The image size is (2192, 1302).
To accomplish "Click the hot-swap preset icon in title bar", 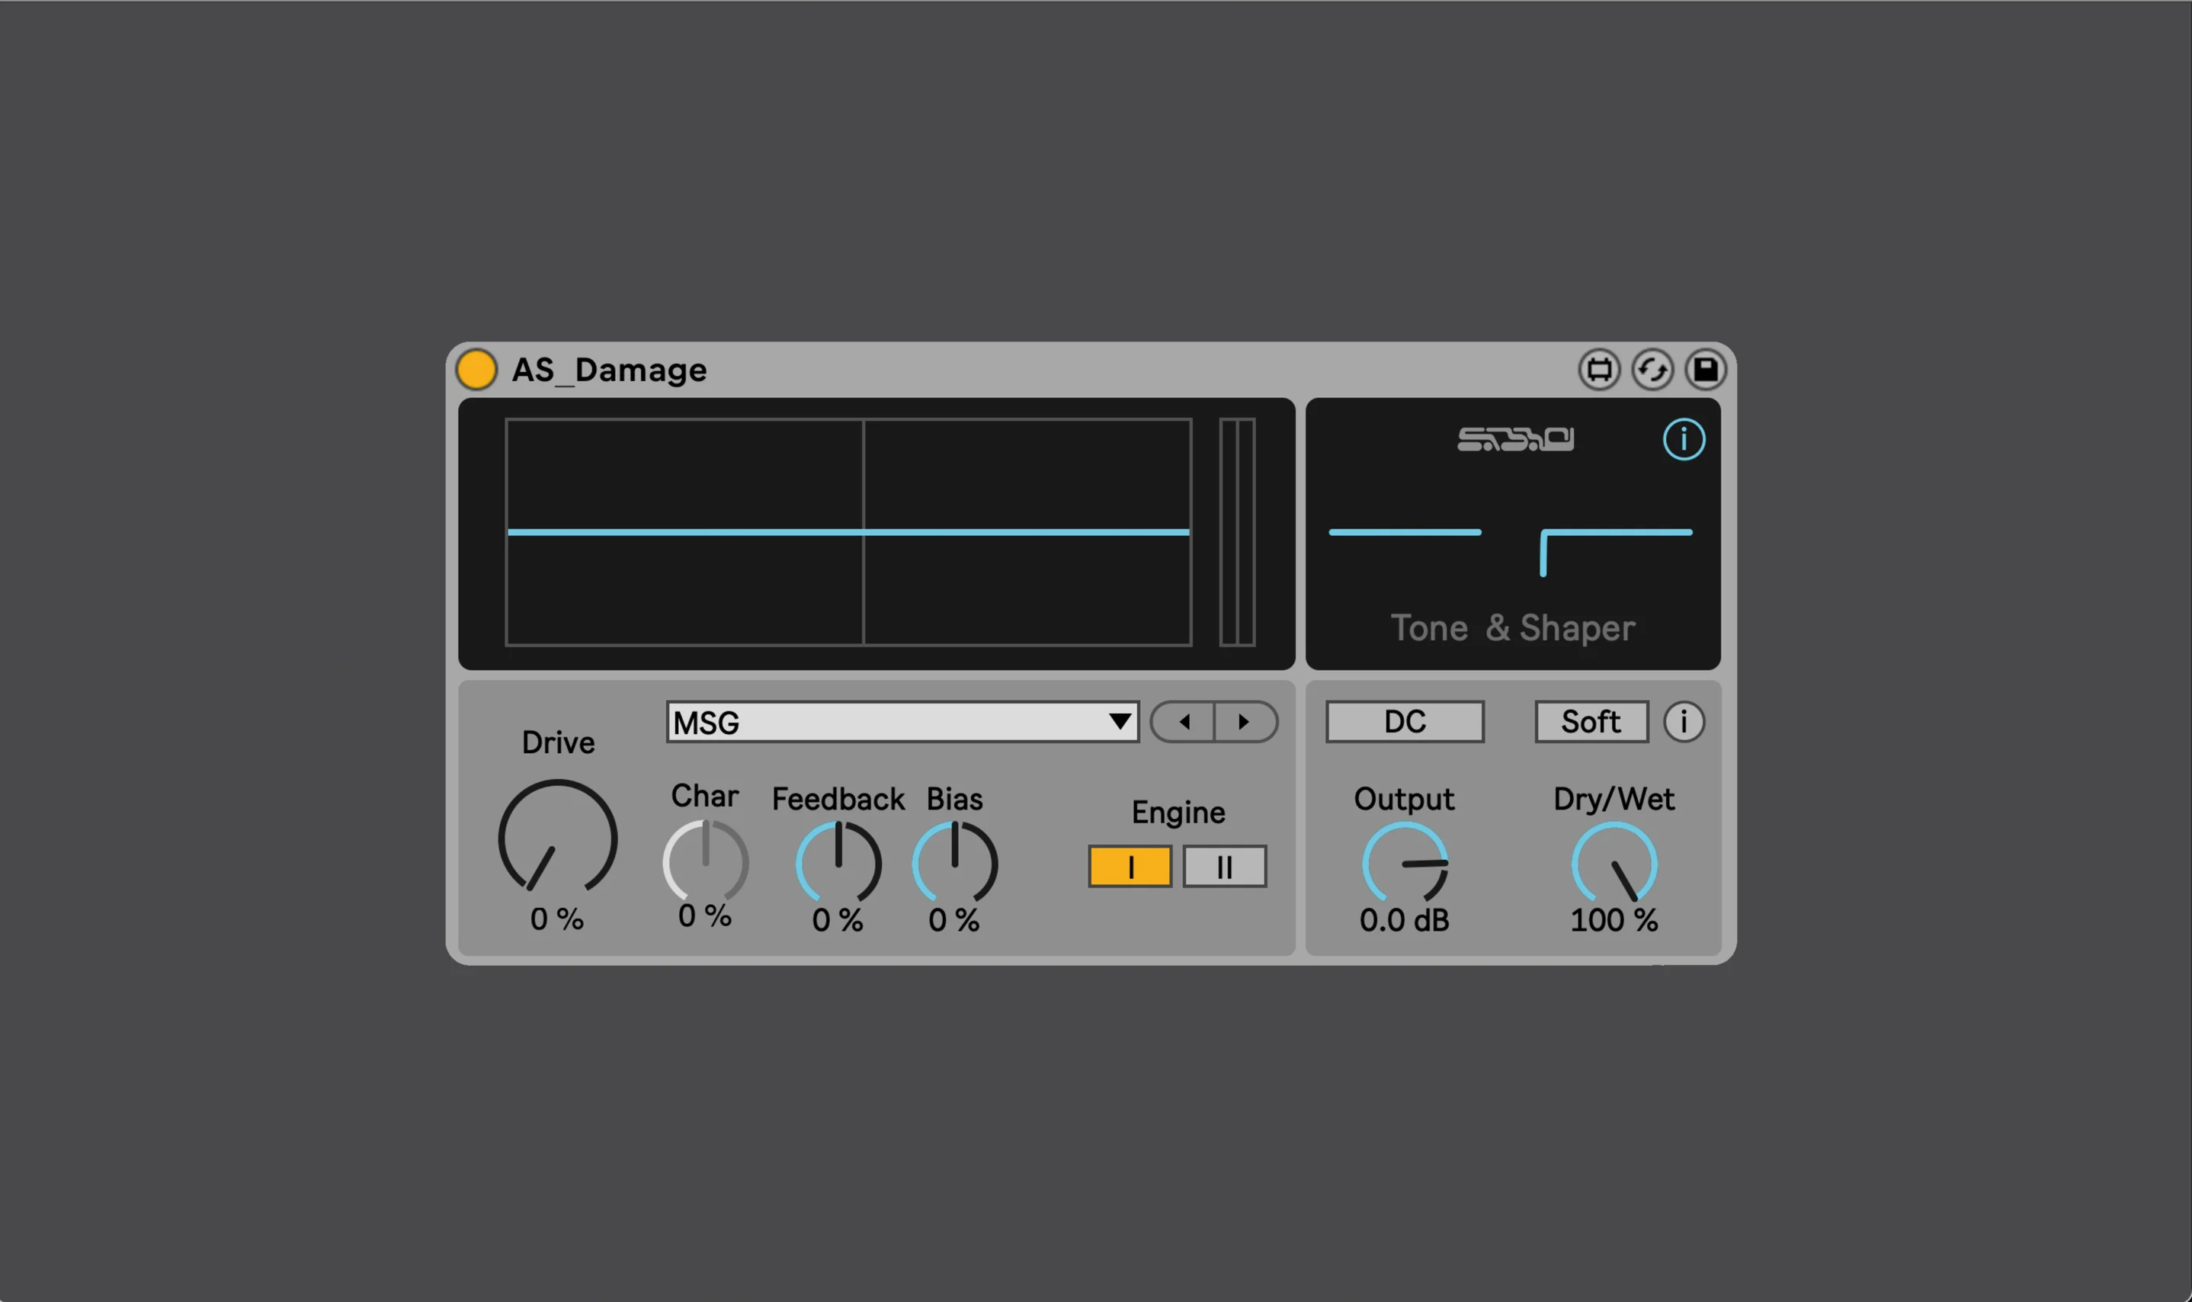I will 1599,370.
